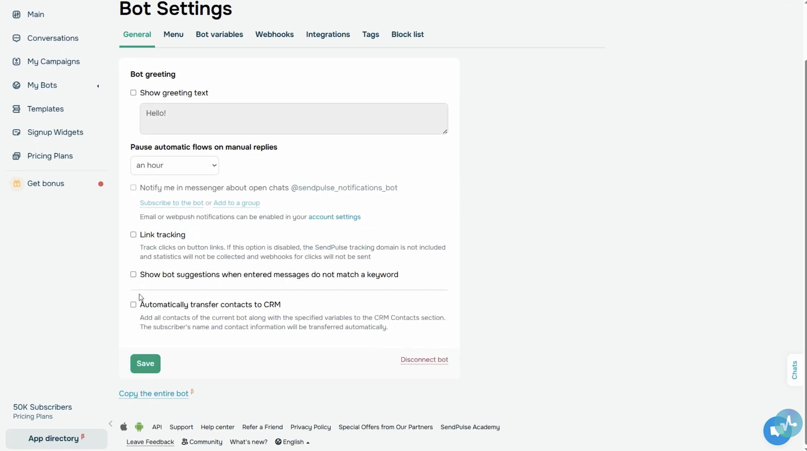Enable Show greeting text checkbox
This screenshot has width=807, height=451.
point(133,93)
